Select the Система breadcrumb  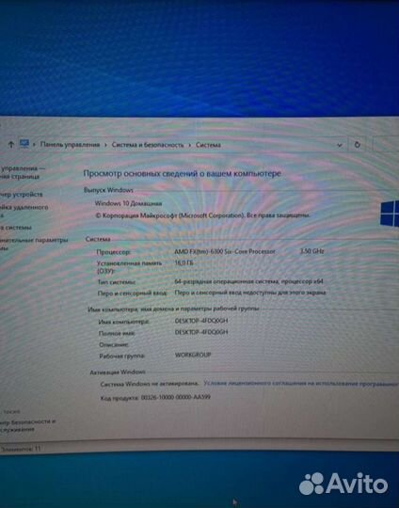point(208,145)
